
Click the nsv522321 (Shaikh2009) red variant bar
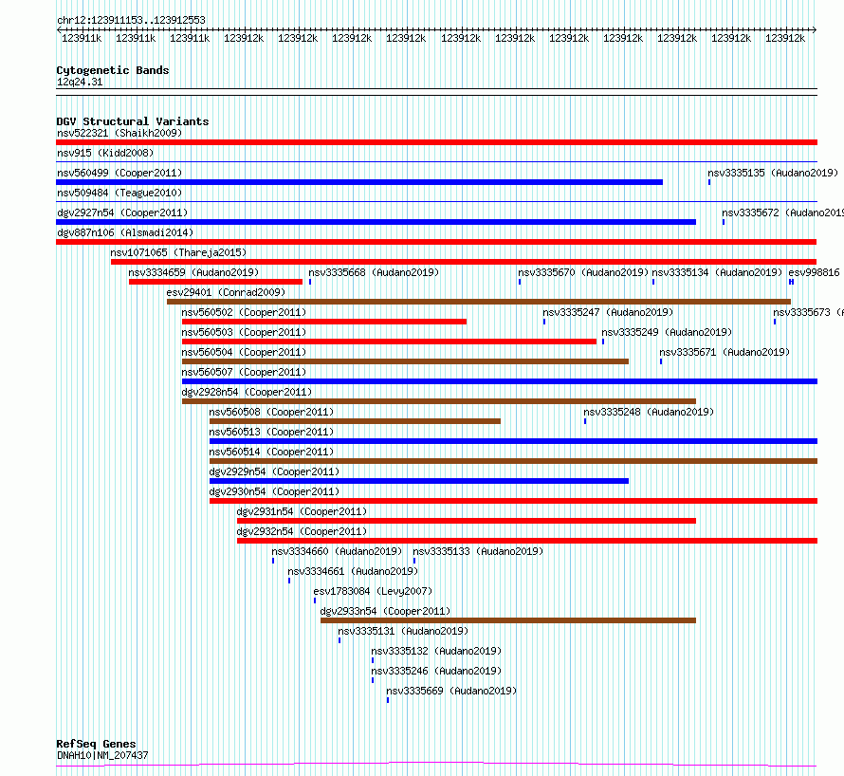click(x=436, y=142)
